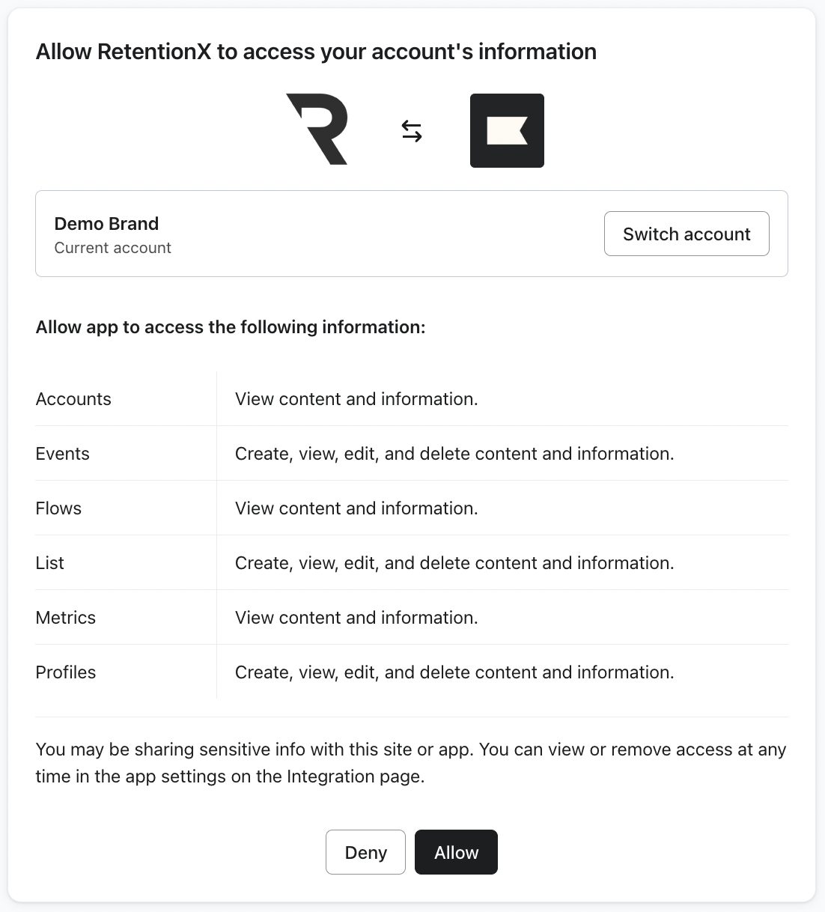Select the Accounts permission row

click(73, 399)
